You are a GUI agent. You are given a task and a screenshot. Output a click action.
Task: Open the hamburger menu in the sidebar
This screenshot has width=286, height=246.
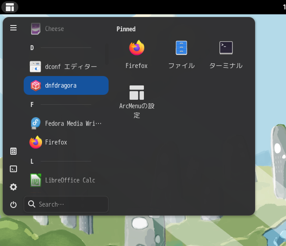(x=13, y=28)
